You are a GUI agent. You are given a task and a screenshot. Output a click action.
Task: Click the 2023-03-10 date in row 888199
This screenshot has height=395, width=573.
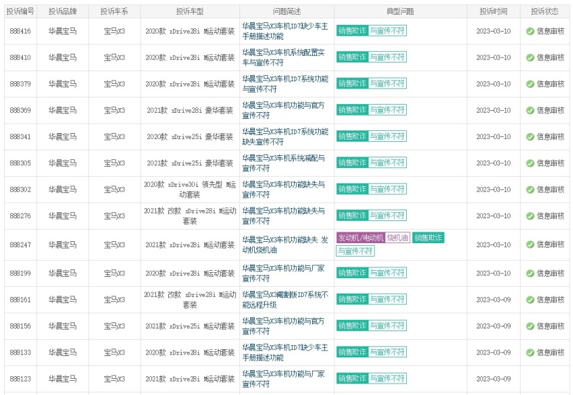494,273
